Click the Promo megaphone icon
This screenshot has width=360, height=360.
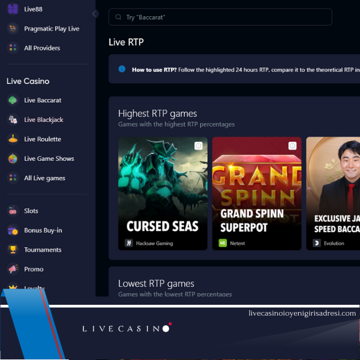click(13, 269)
